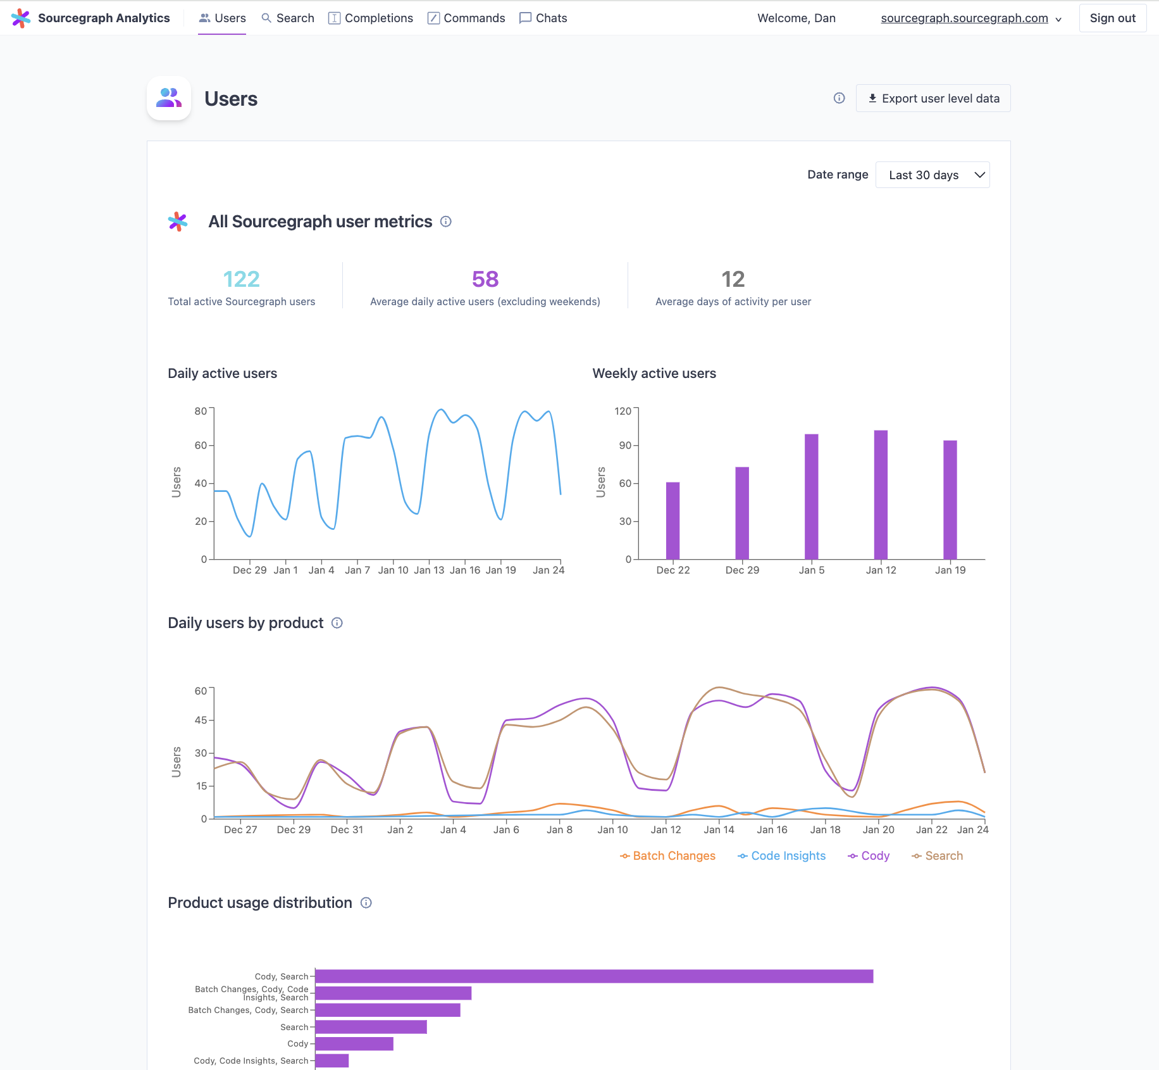The width and height of the screenshot is (1159, 1070).
Task: Click the Jan 5 weekly active users bar
Action: [x=812, y=496]
